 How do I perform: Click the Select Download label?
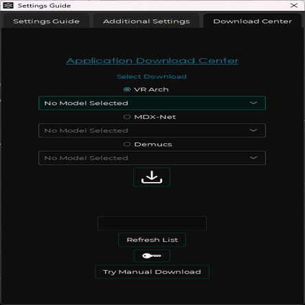pyautogui.click(x=152, y=77)
